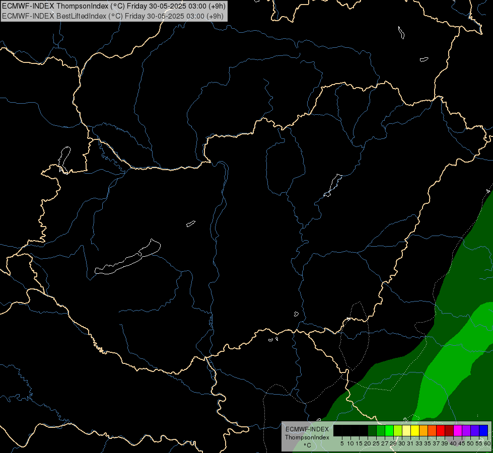The width and height of the screenshot is (493, 453).
Task: Click the purple 45-50 legend swatch
Action: (466, 430)
